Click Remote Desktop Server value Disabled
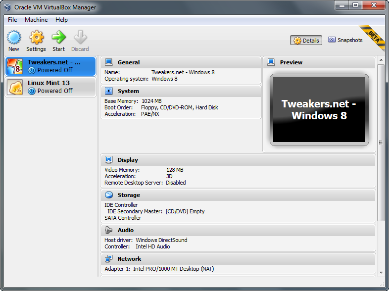This screenshot has height=291, width=389. coord(176,183)
